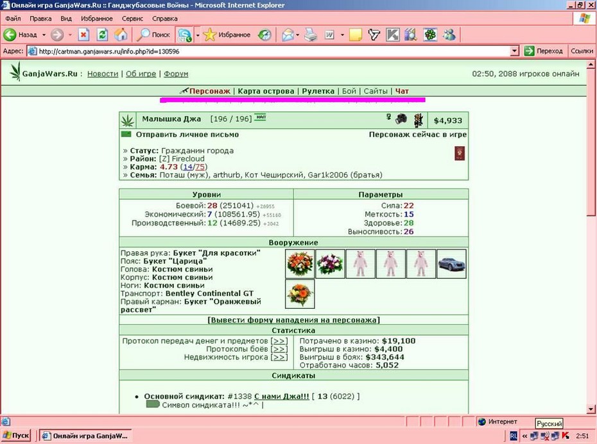Screen dimensions: 597x444
Task: Stop page loading with red X icon
Action: pyautogui.click(x=83, y=35)
